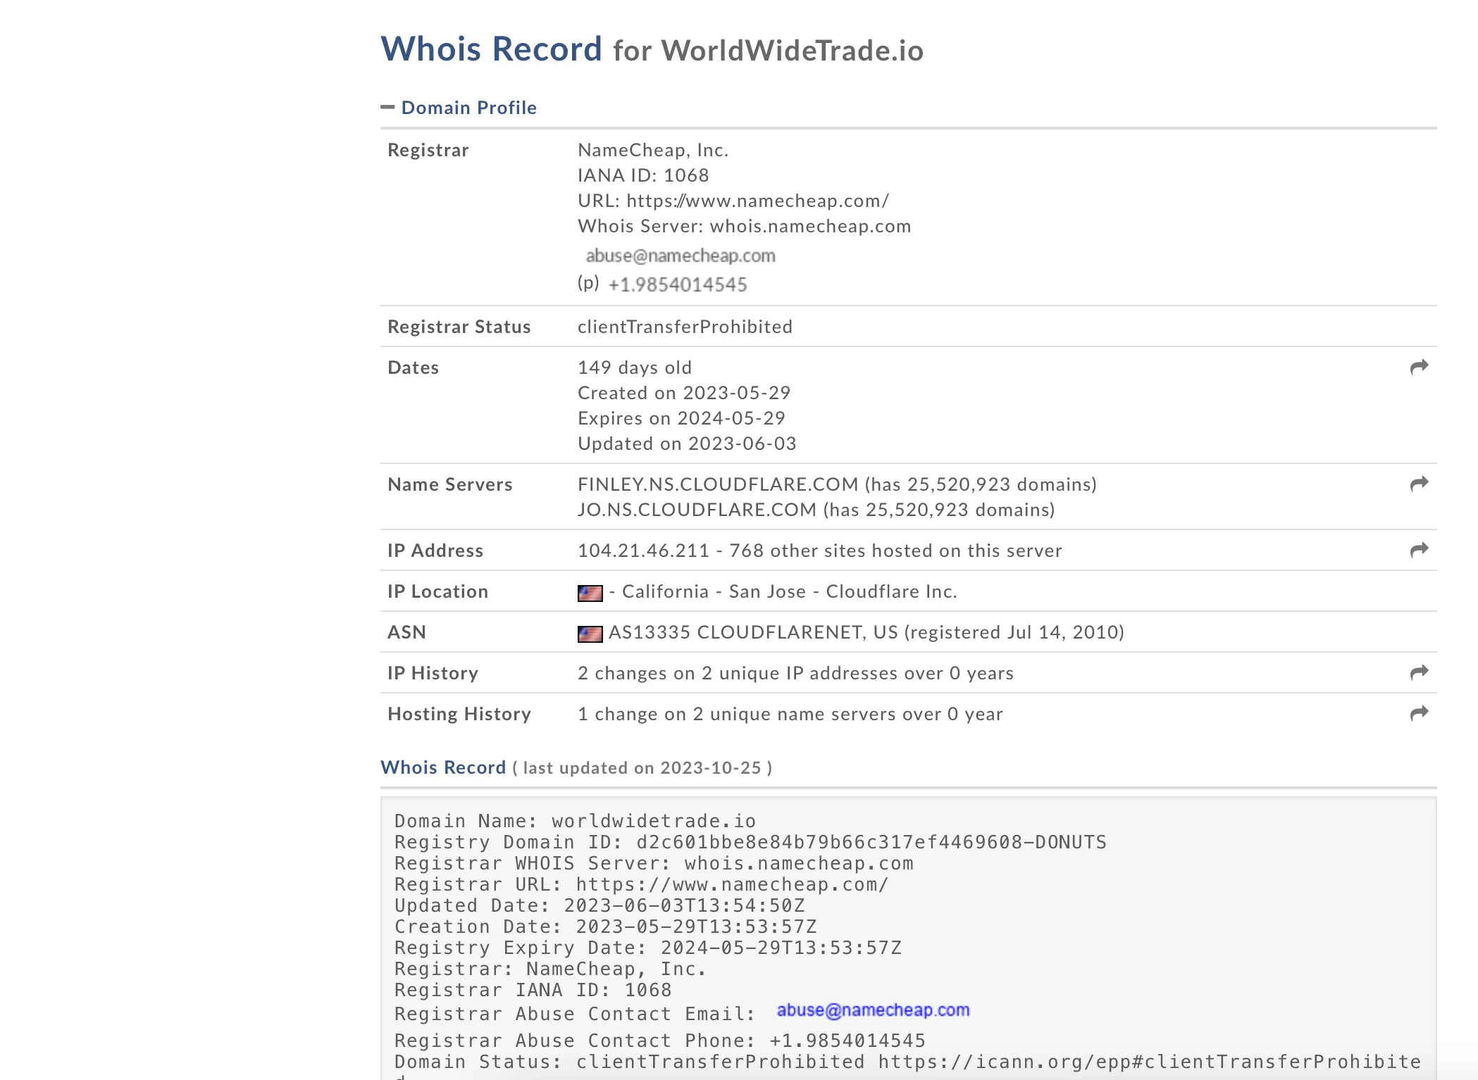
Task: Click the share arrow in IP History row
Action: 1419,672
